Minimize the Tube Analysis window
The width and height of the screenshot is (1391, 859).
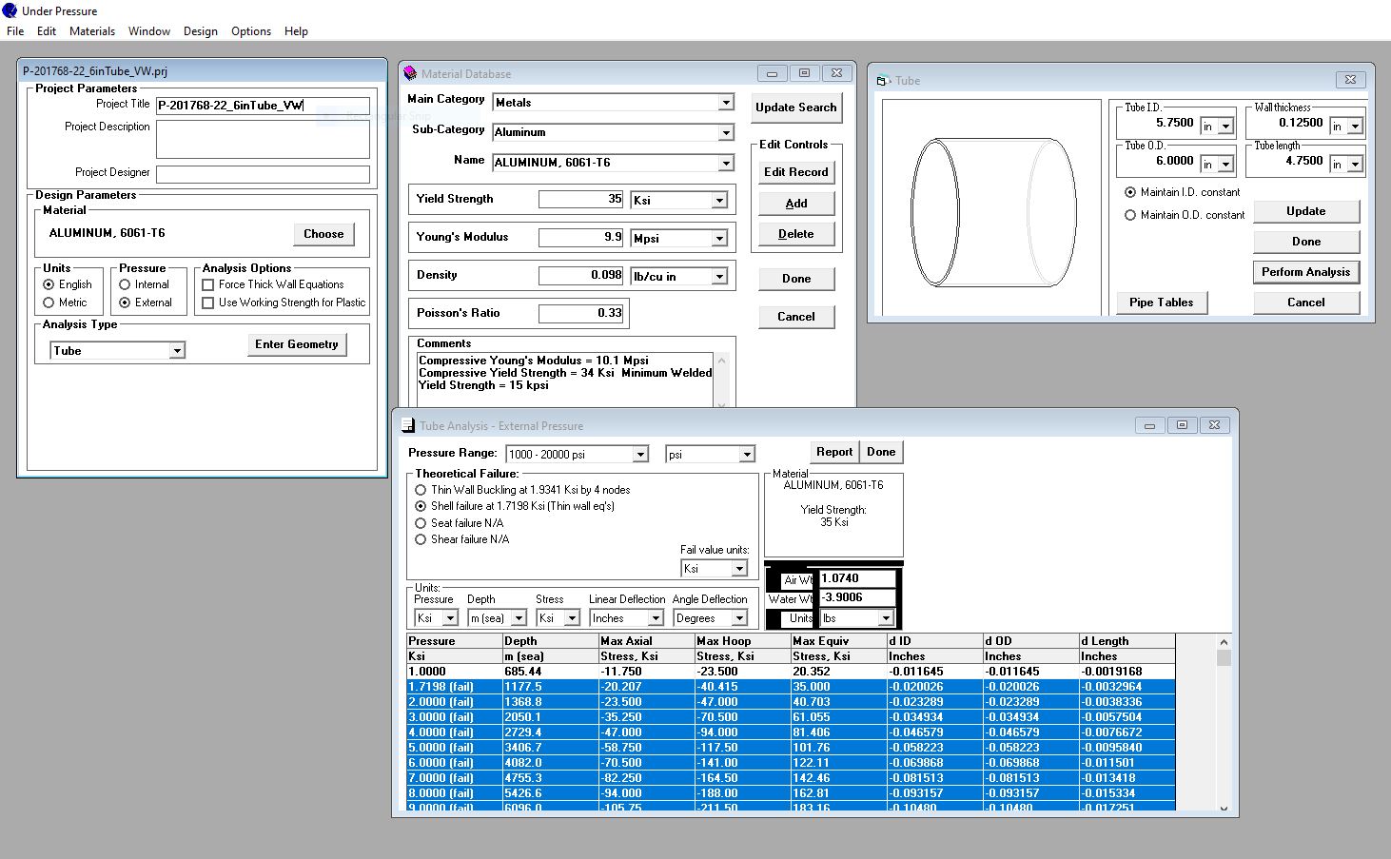[1149, 425]
